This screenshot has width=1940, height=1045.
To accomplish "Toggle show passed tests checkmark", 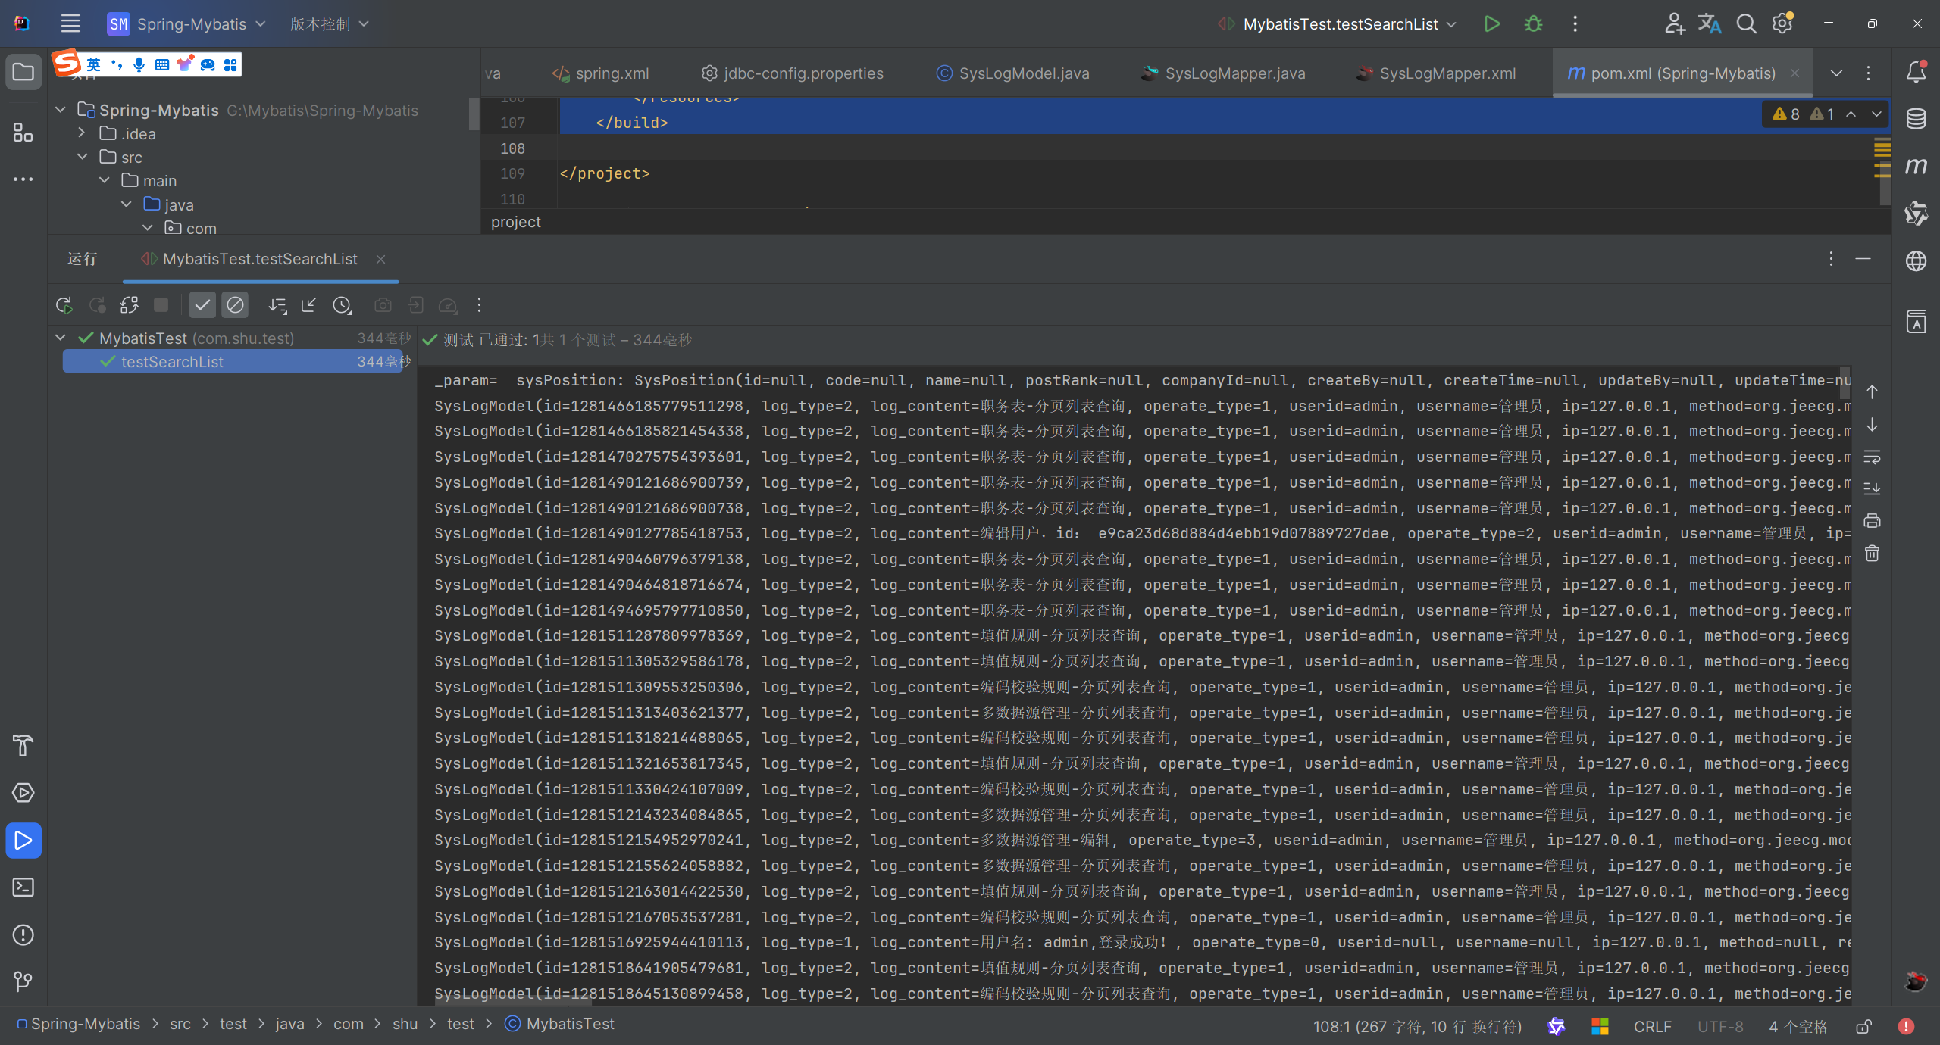I will click(x=202, y=305).
